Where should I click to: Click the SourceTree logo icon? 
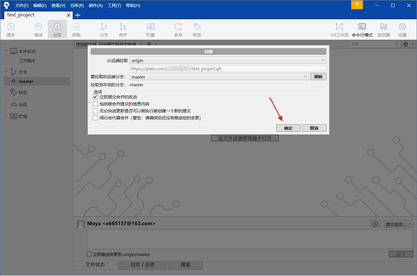tap(6, 5)
